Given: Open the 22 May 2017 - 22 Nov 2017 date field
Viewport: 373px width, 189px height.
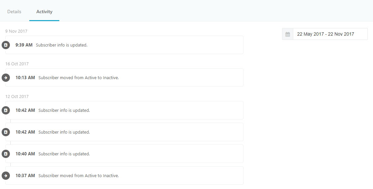Looking at the screenshot, I should (330, 34).
